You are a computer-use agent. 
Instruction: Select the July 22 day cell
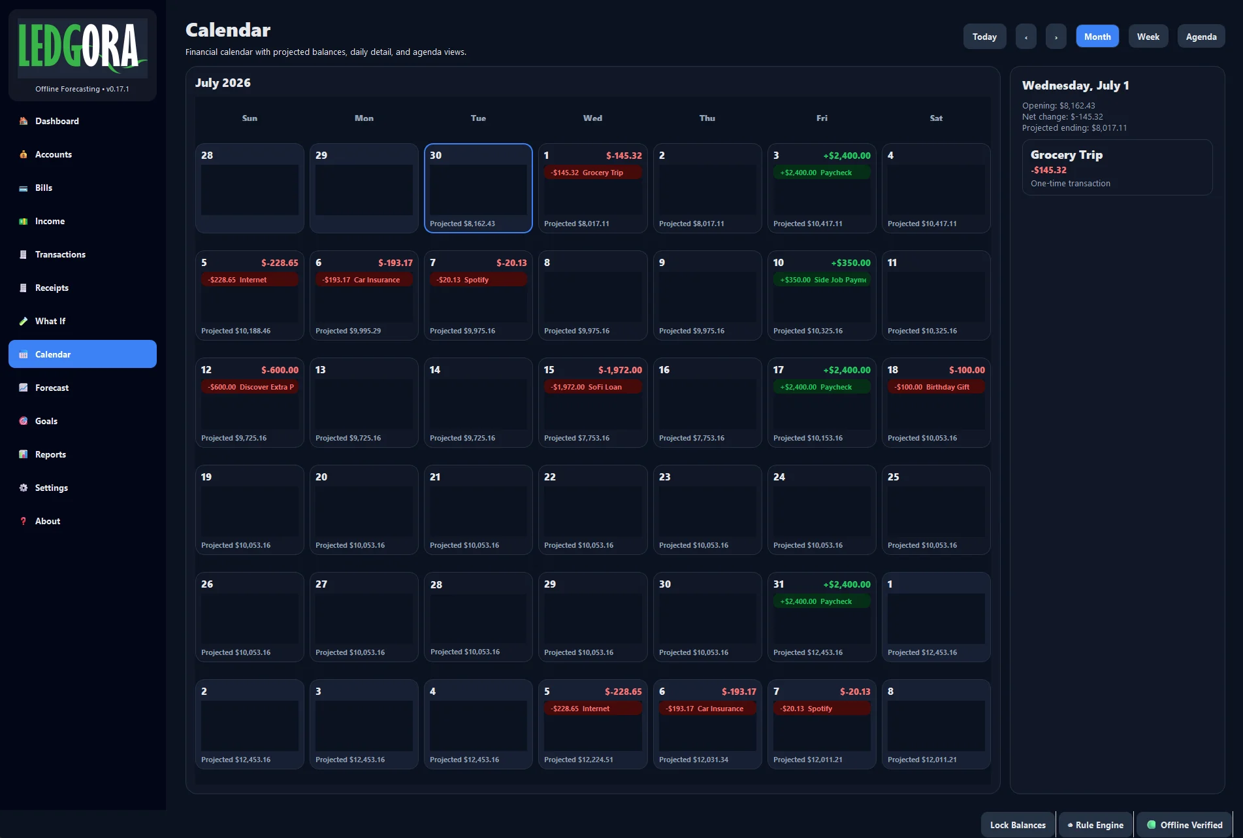click(x=592, y=510)
